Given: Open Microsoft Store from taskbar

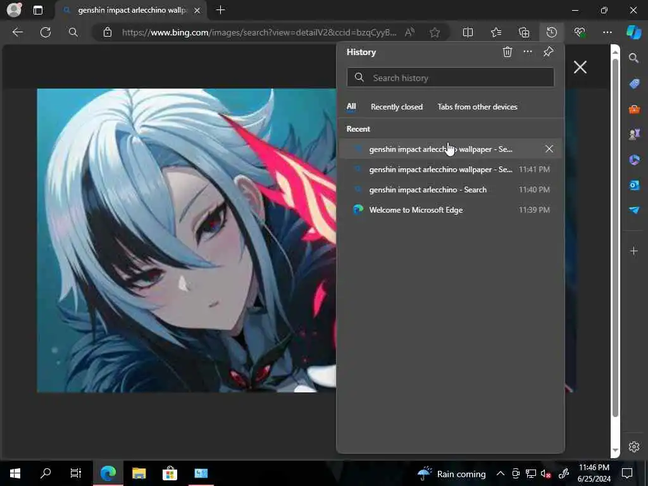Looking at the screenshot, I should pos(170,473).
